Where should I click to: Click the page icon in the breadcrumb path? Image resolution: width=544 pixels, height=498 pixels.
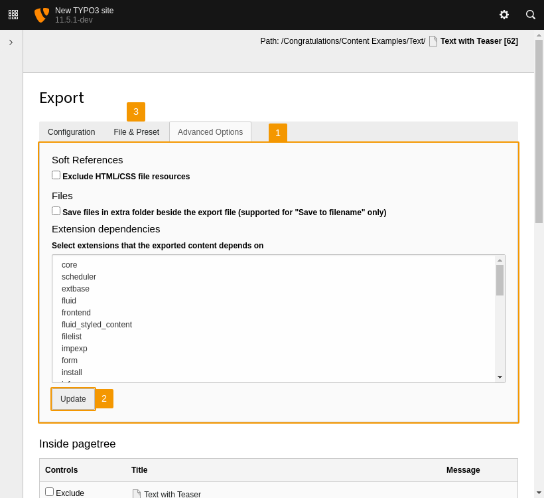point(433,41)
